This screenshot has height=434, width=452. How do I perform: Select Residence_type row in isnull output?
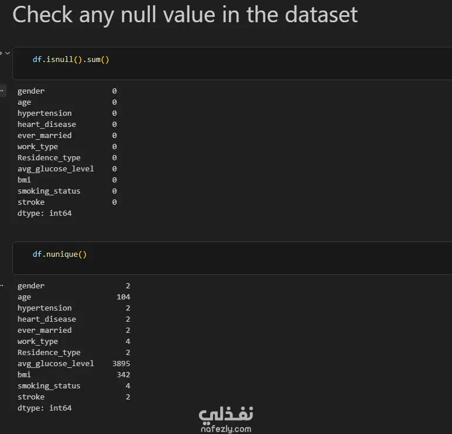click(67, 157)
